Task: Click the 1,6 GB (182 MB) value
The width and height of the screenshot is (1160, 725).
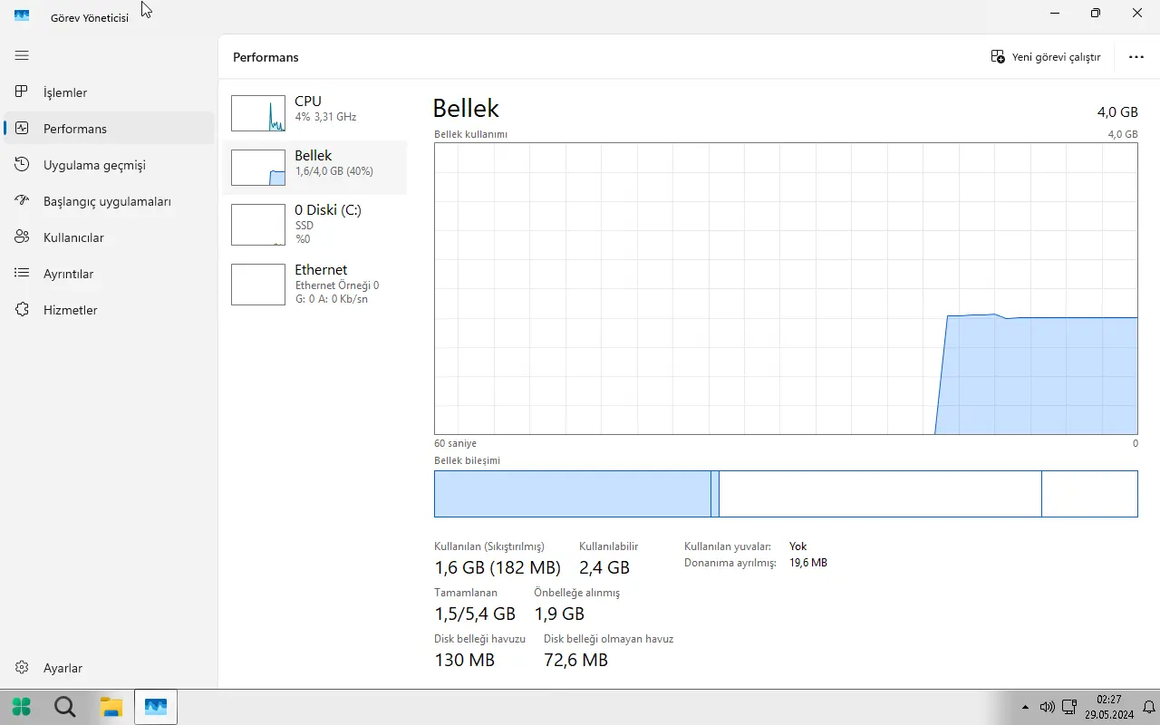Action: point(498,567)
